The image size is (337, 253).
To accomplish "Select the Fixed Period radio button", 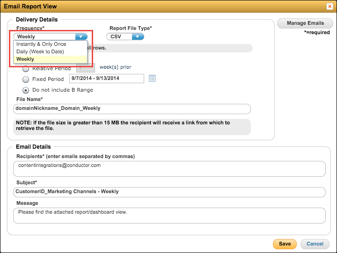I will pyautogui.click(x=26, y=80).
